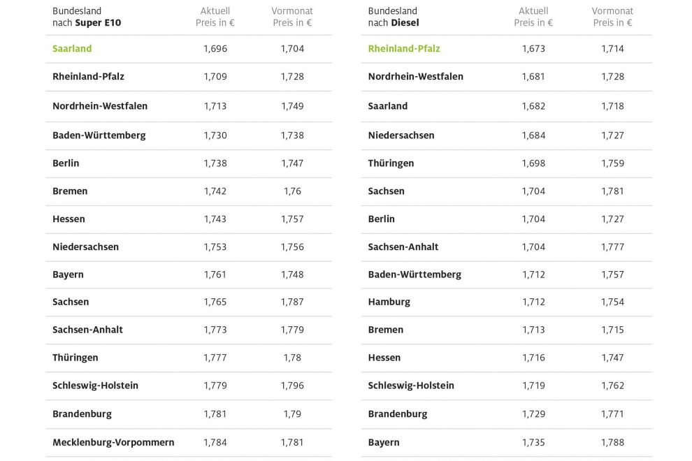This screenshot has width=692, height=461.
Task: Click Brandenburg's Diesel price 1,729
Action: pos(533,414)
